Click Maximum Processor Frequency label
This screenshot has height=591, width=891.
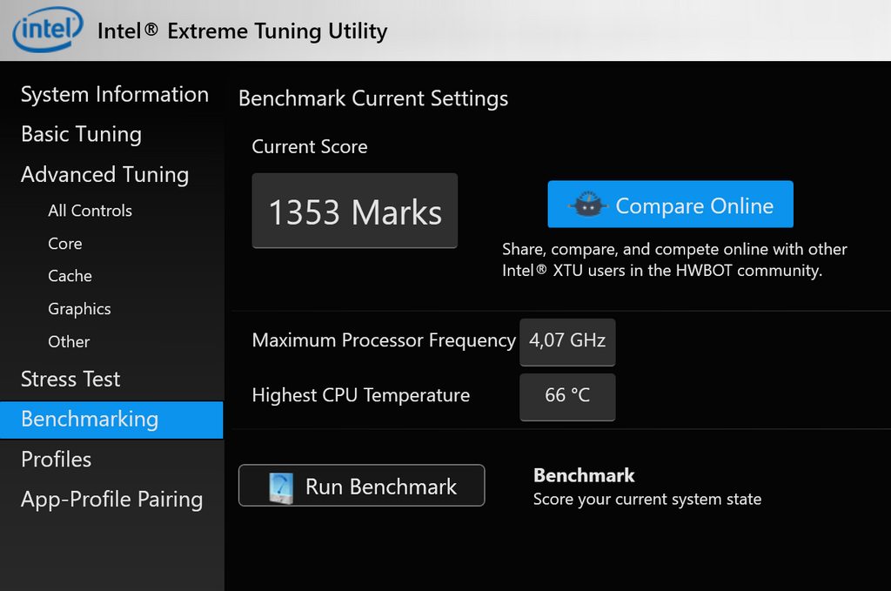384,339
